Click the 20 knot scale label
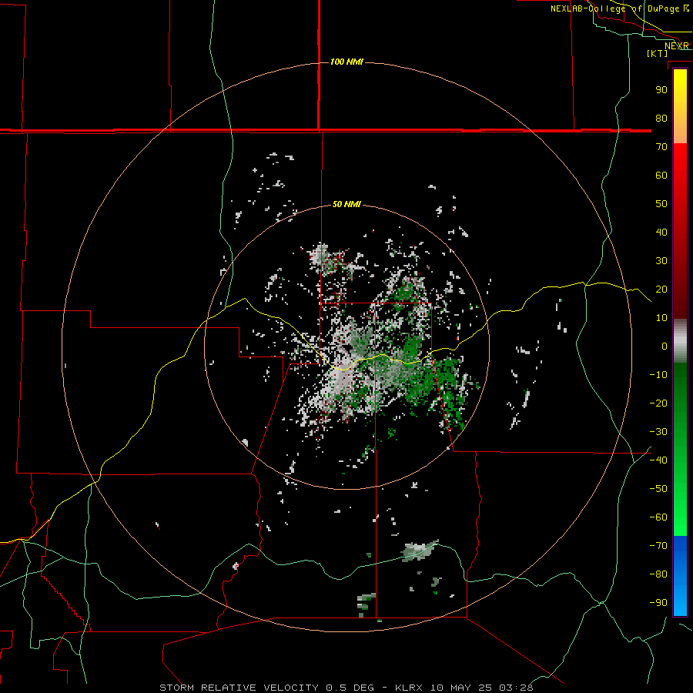Screen dimensions: 693x693 click(661, 290)
